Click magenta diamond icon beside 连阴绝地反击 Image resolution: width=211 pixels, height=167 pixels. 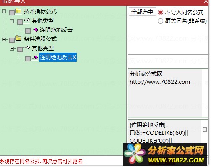36,30
